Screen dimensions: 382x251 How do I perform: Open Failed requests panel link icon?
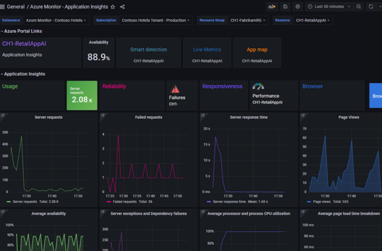pyautogui.click(x=103, y=116)
